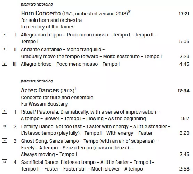The image size is (193, 174).
Task: Click the Ritual / Pastorale track title
Action: point(40,112)
